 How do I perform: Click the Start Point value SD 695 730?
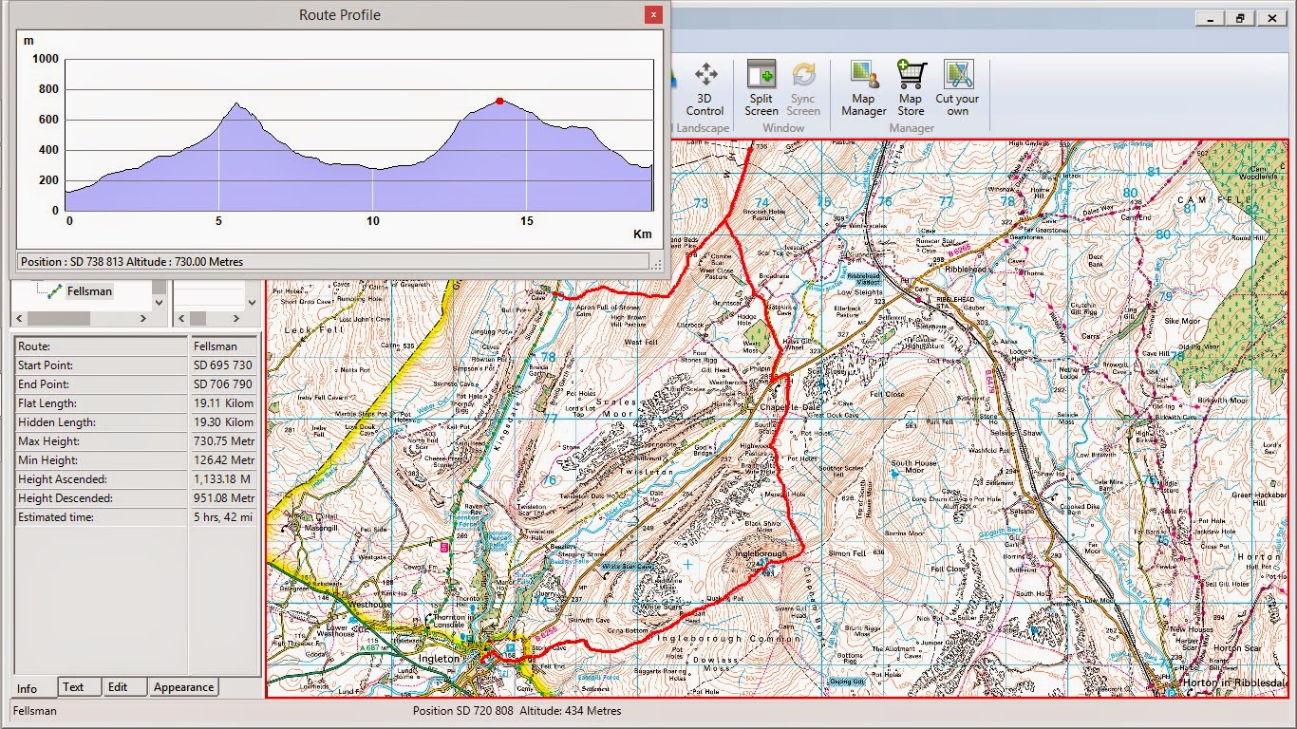coord(223,365)
